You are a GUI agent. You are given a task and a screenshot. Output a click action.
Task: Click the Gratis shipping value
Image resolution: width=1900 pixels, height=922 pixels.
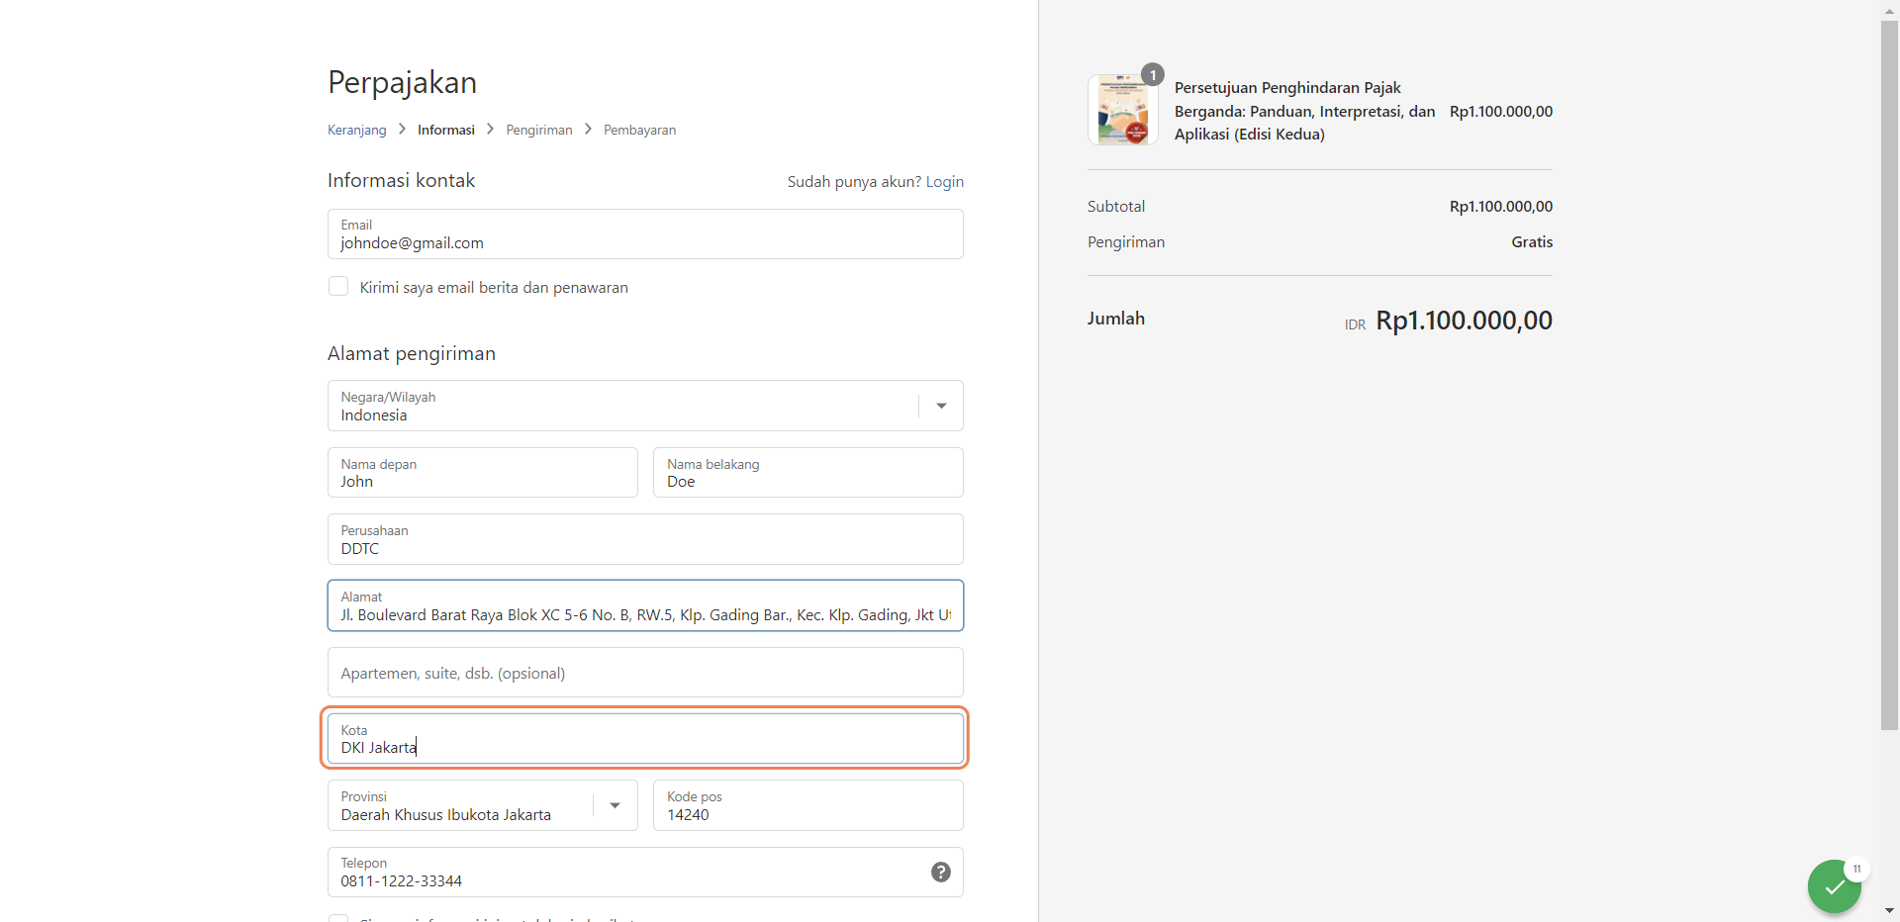[1532, 242]
